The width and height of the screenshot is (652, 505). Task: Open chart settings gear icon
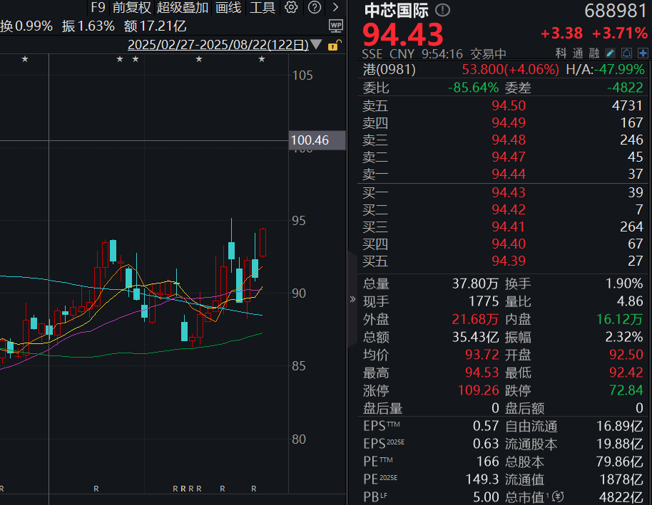pyautogui.click(x=291, y=7)
